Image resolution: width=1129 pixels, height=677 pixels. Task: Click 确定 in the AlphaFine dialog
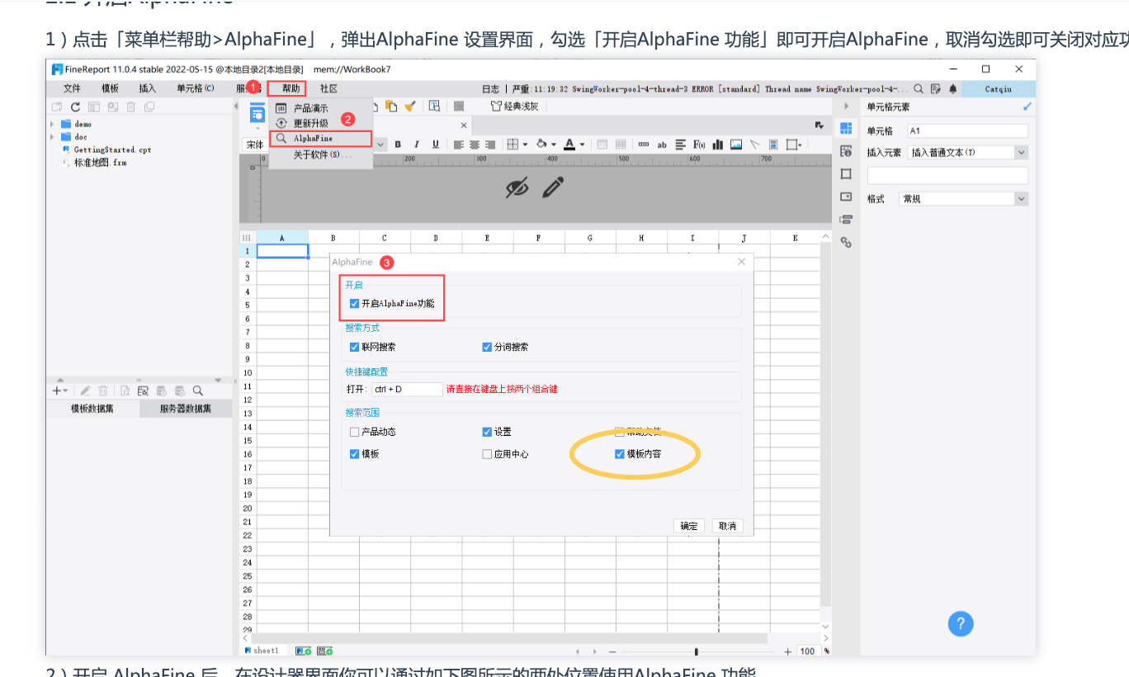pyautogui.click(x=689, y=526)
